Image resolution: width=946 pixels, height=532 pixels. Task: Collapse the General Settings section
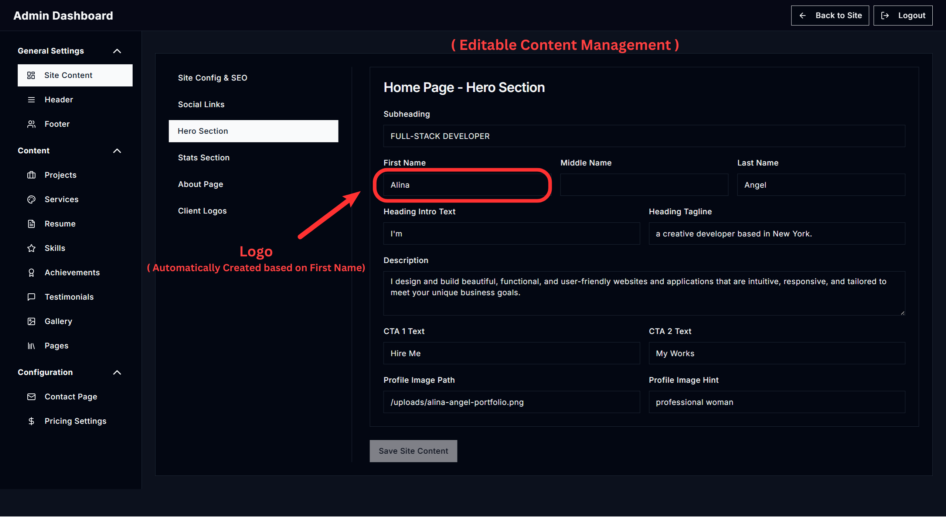pos(117,51)
